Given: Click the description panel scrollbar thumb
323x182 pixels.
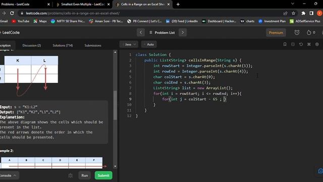Looking at the screenshot, I should (115, 105).
